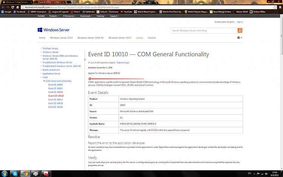
Task: Select the Forums navigation item
Action: pyautogui.click(x=152, y=38)
